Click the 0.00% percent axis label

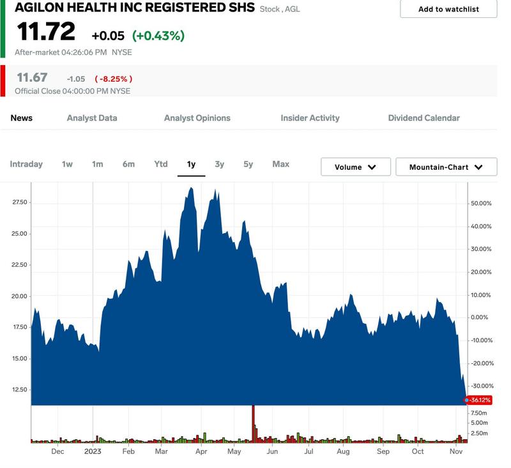pyautogui.click(x=480, y=317)
